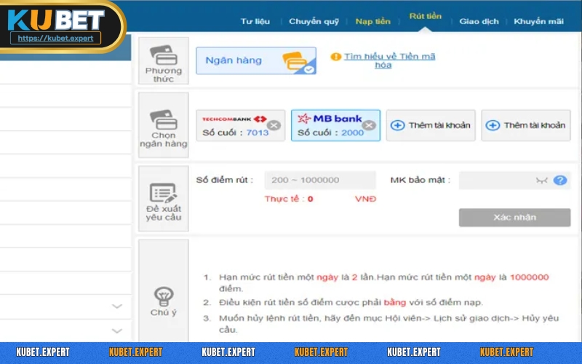The height and width of the screenshot is (364, 582).
Task: Click the Chú ý lightbulb icon
Action: tap(164, 295)
